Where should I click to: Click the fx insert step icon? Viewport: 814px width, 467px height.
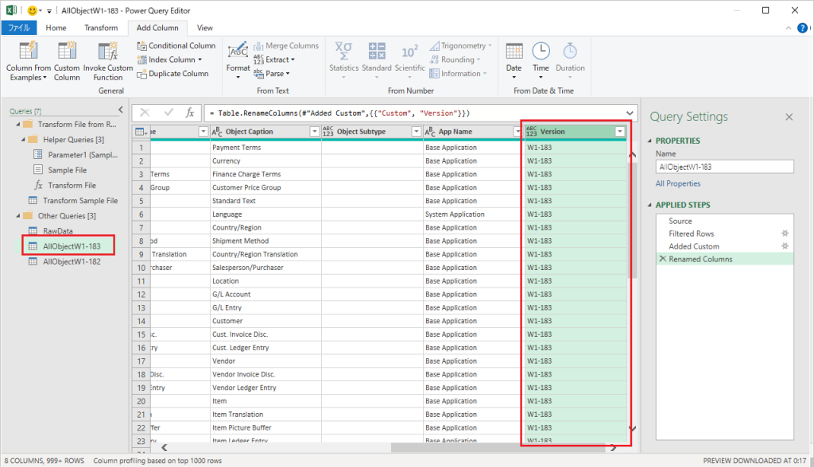(190, 113)
